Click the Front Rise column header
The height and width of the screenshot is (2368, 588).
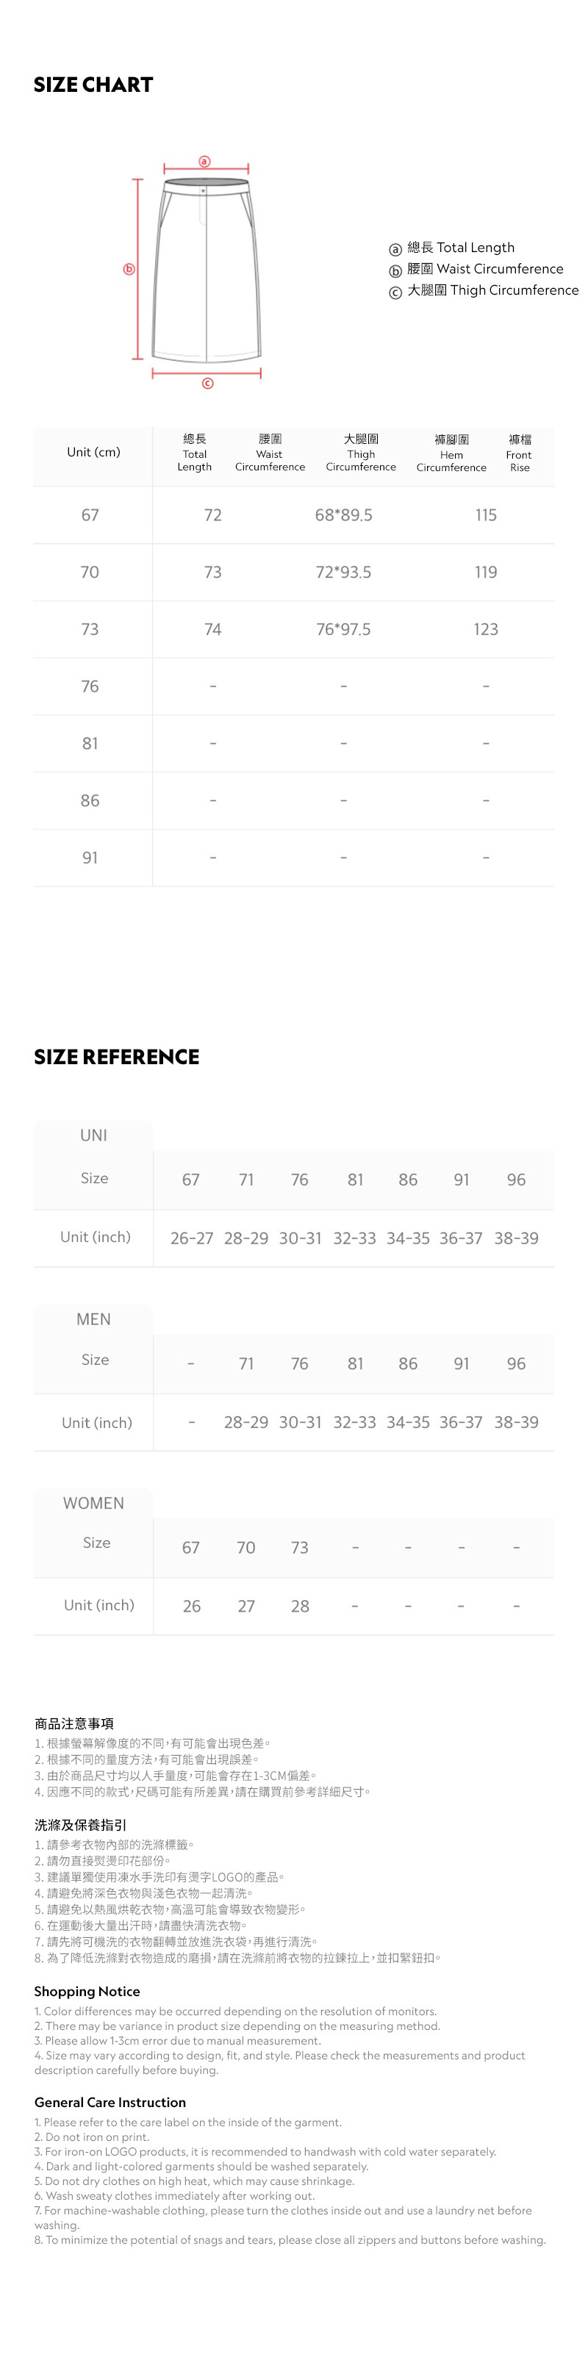tap(519, 453)
